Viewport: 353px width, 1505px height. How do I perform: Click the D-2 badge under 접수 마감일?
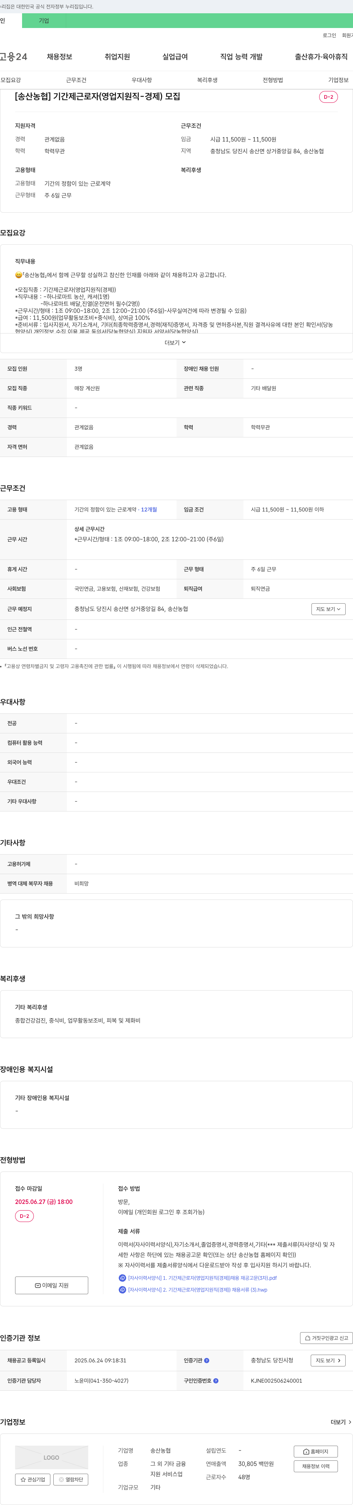(x=25, y=1216)
